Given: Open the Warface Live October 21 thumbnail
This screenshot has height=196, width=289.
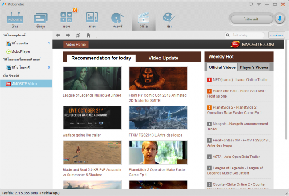Looking at the screenshot, I should 92,118.
